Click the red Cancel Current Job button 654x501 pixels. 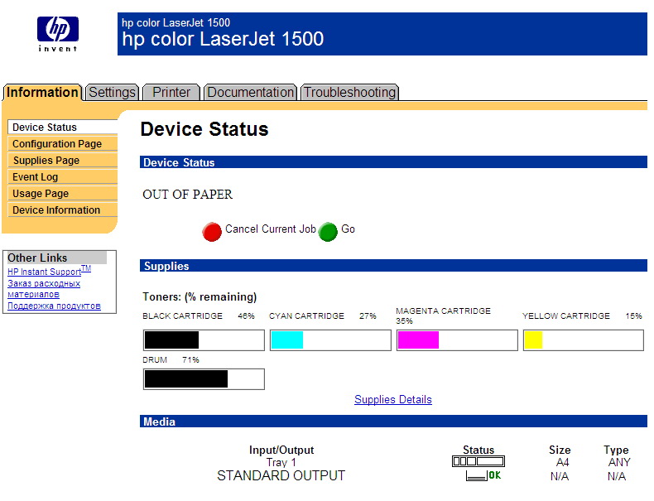(212, 232)
